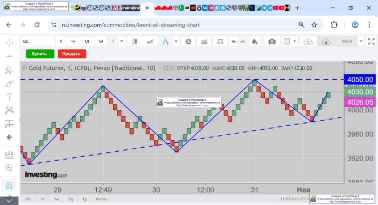Open chart settings gear
378x205 pixels.
click(x=189, y=41)
